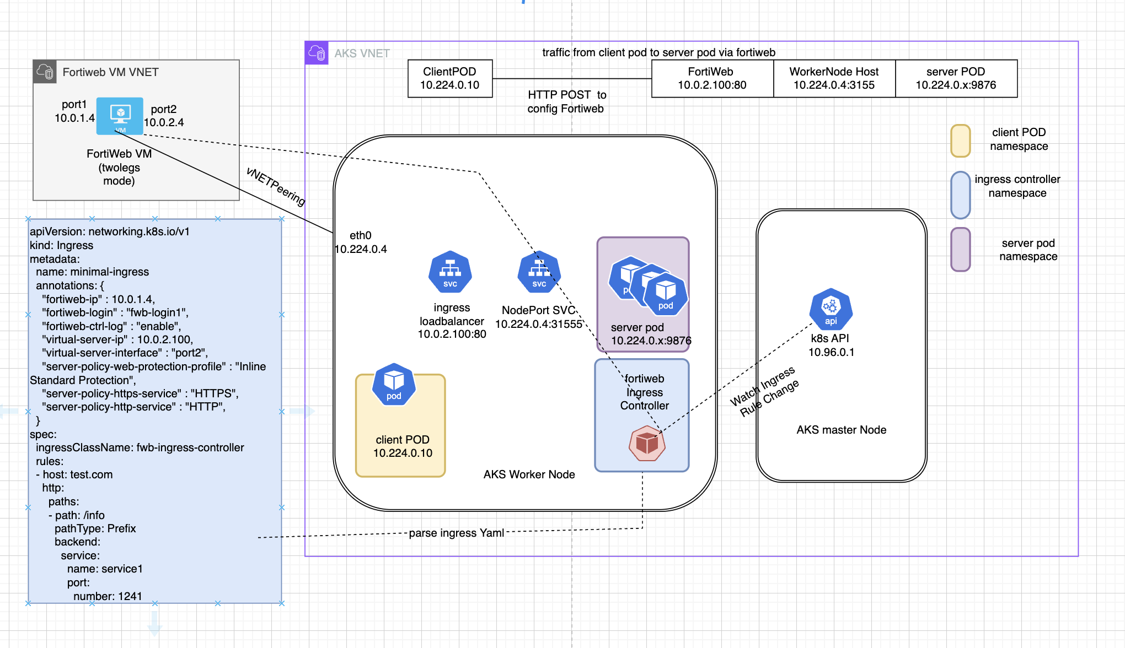Click the 'AKS master Node' label
Viewport: 1125px width, 648px height.
click(x=842, y=430)
